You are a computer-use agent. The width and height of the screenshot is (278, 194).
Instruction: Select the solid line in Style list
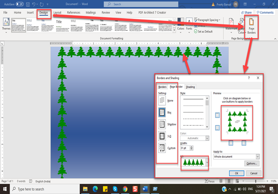[193, 99]
